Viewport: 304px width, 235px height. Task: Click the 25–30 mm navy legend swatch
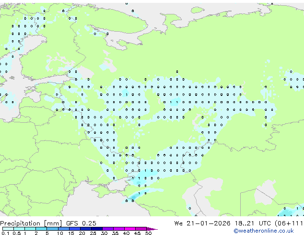(x=97, y=229)
